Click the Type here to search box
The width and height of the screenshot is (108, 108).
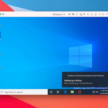24,92
